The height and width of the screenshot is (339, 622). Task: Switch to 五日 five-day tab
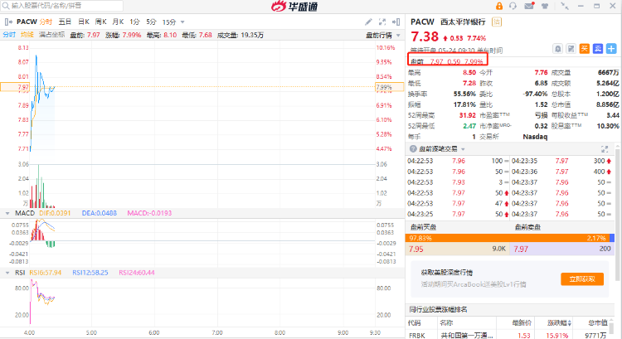click(65, 22)
